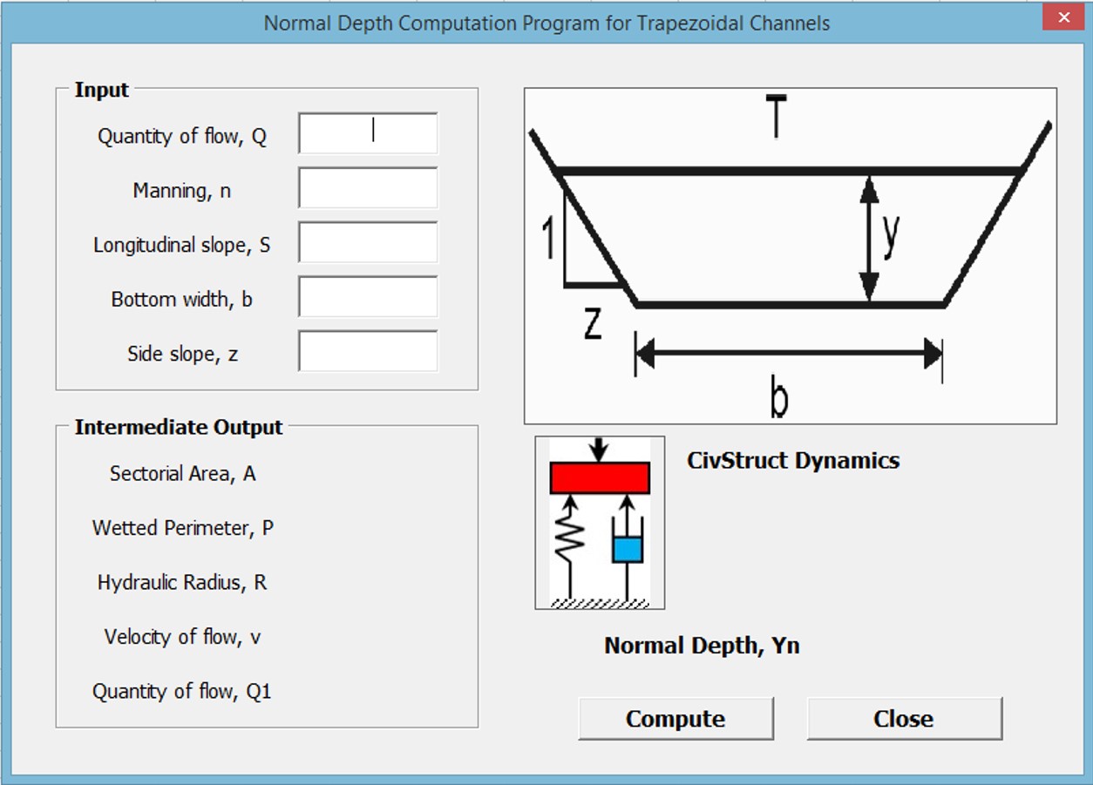Viewport: 1093px width, 785px height.
Task: Select the Longitudinal slope S input field
Action: pyautogui.click(x=367, y=242)
